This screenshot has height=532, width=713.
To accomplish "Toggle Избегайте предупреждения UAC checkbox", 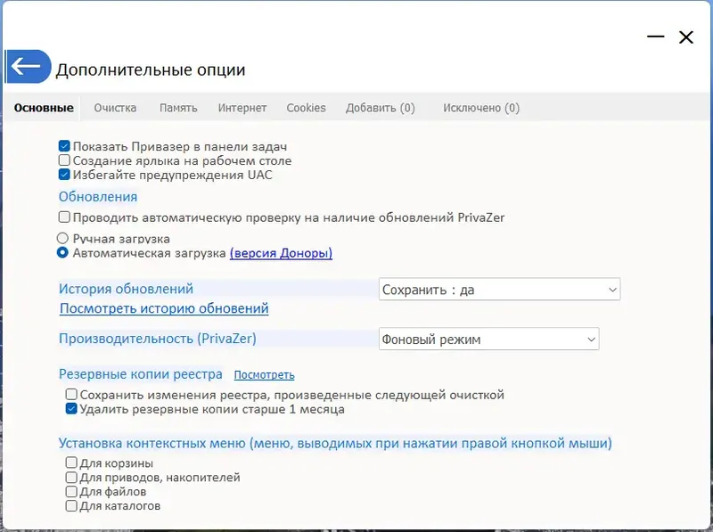I will pos(64,174).
